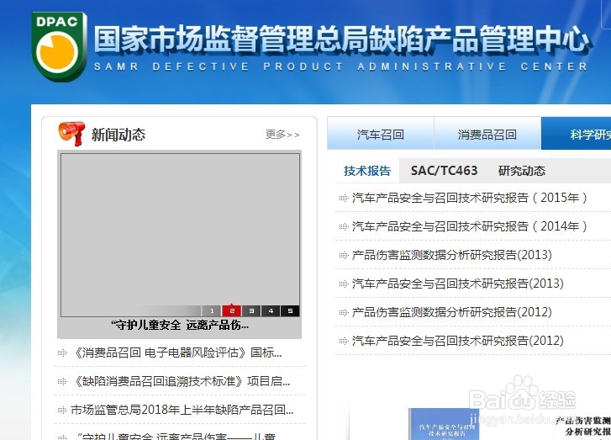611x440 pixels.
Task: Open the SAC/TC463 sub-tab
Action: coord(444,171)
